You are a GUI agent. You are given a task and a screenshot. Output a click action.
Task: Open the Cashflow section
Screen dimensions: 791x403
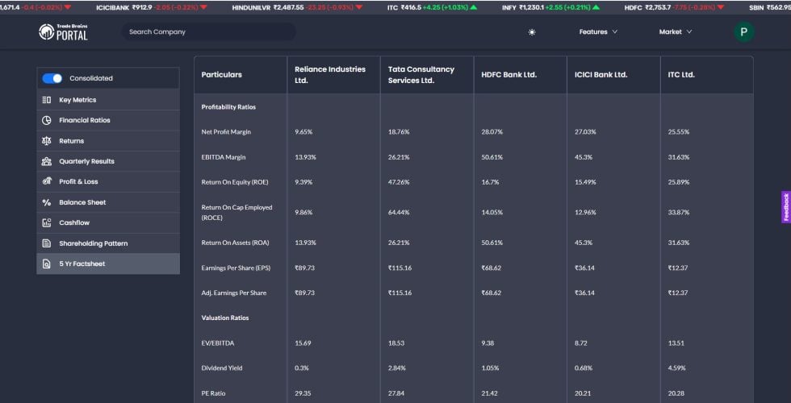tap(108, 222)
